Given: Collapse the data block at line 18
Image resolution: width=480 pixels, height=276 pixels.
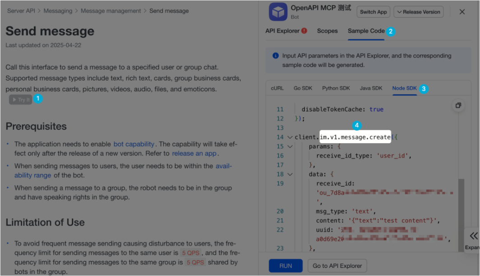Looking at the screenshot, I should (289, 173).
